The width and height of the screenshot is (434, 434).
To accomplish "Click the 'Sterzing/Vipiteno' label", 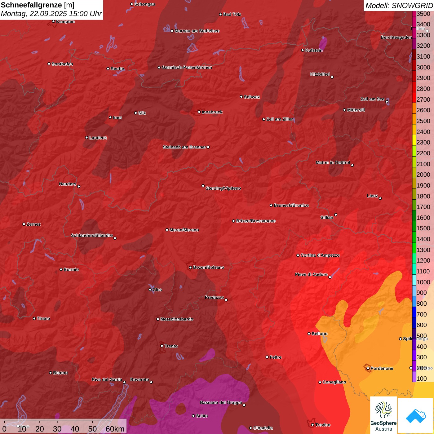I will [x=223, y=188].
